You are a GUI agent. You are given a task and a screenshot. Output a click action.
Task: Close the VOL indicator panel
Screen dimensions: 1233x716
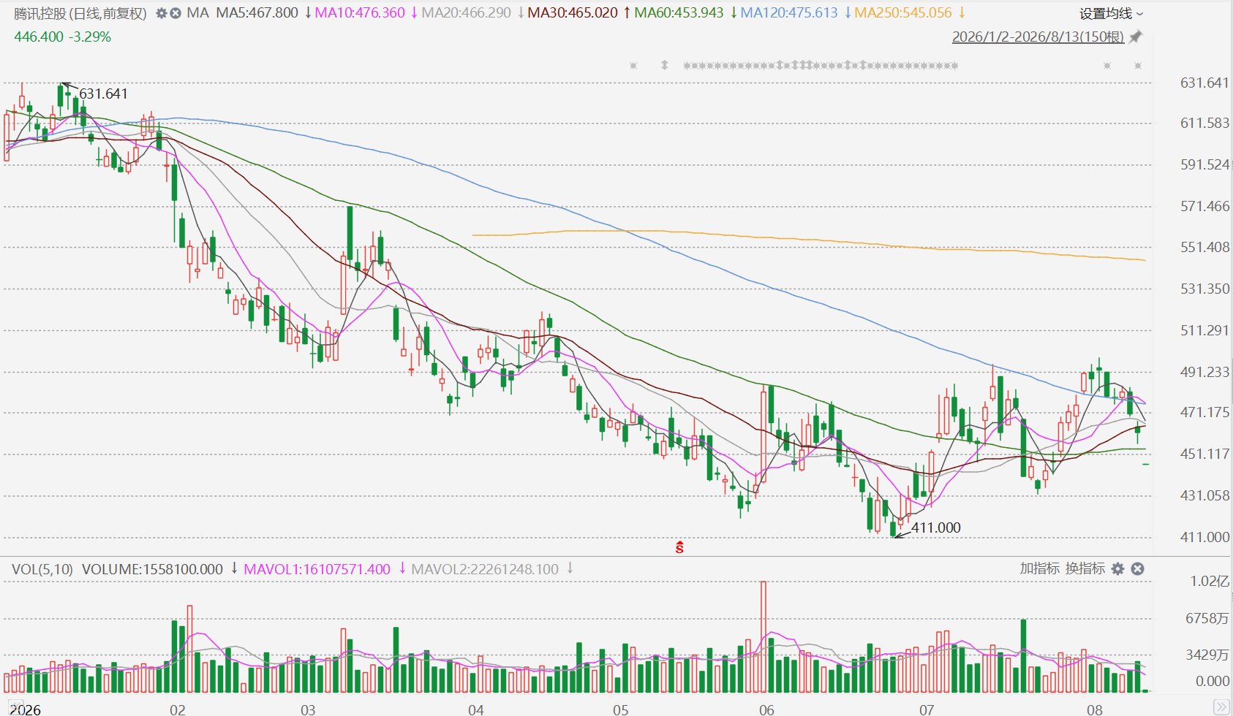click(x=1137, y=568)
